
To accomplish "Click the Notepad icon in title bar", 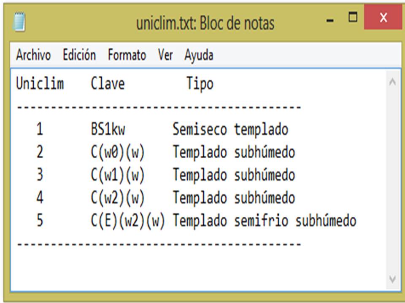I will tap(19, 22).
